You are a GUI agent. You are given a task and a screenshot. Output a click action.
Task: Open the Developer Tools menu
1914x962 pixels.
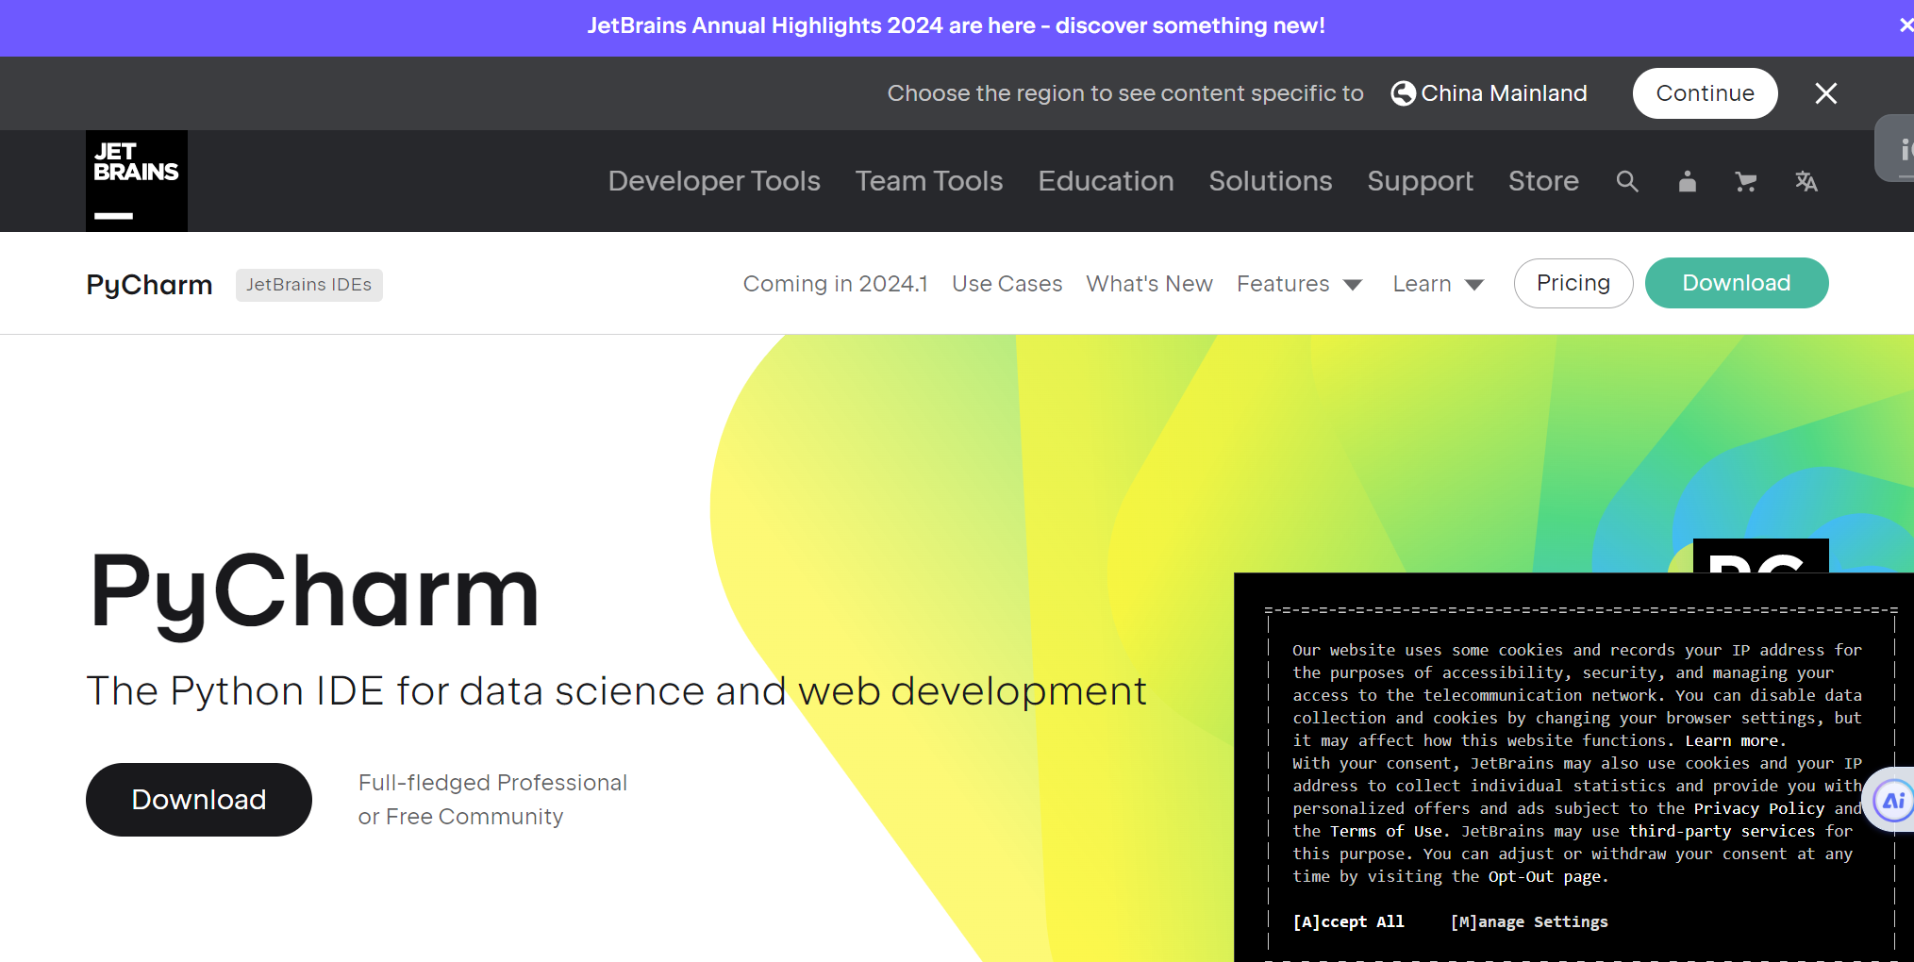click(714, 181)
